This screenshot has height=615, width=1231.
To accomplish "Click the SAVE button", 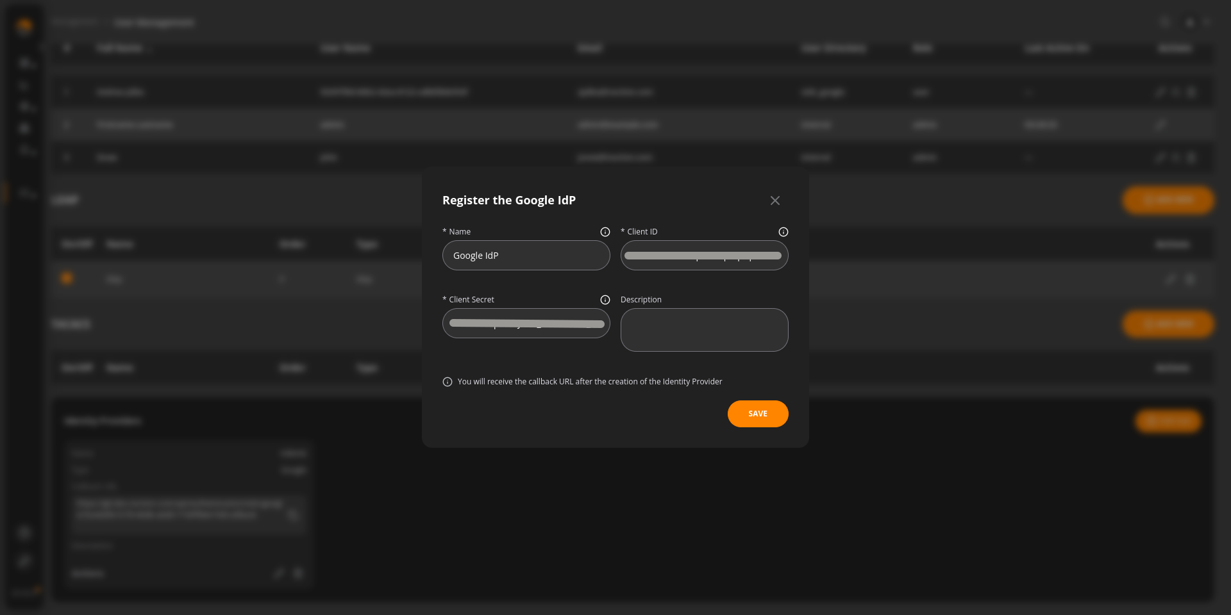I will pyautogui.click(x=758, y=414).
